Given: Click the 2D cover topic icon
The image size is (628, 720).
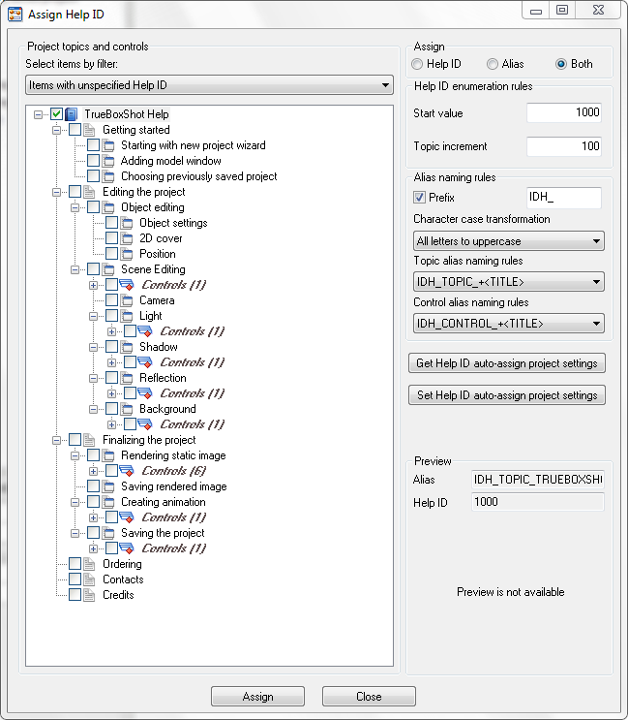Looking at the screenshot, I should (127, 238).
